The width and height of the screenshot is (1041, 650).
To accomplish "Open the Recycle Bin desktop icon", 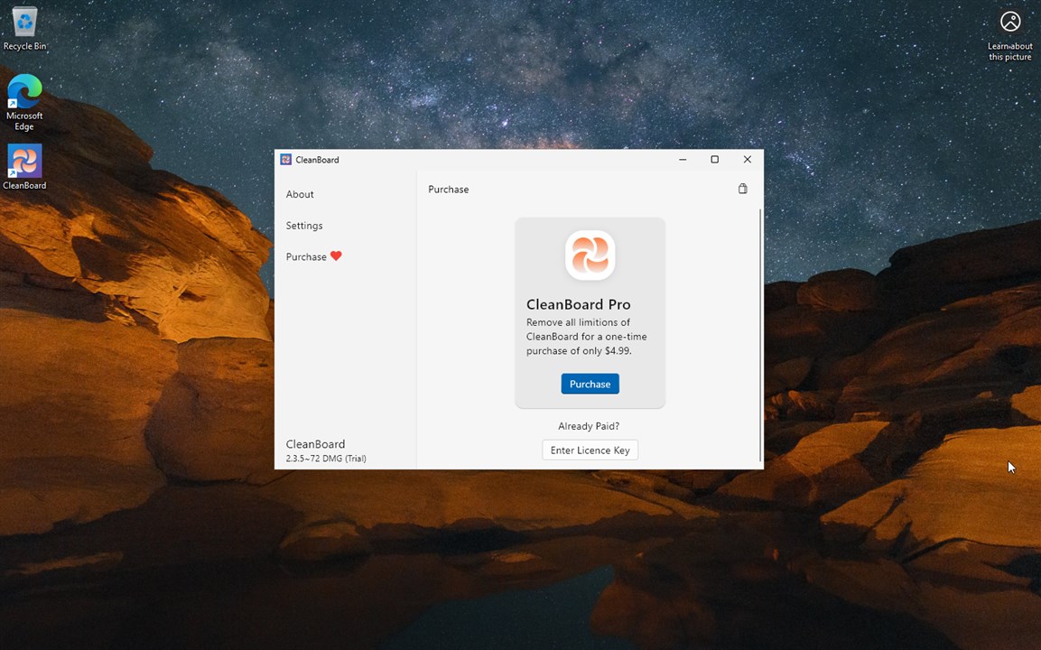I will pyautogui.click(x=24, y=29).
